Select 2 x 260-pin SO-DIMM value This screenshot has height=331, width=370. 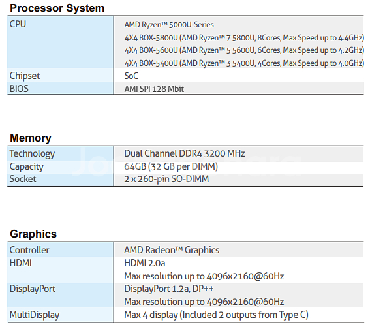[166, 179]
